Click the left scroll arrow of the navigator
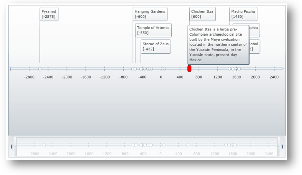Screen dimensions: 302x175 12,147
